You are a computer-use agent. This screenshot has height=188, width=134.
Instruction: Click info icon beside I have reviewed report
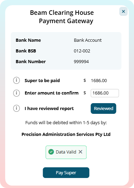17,108
